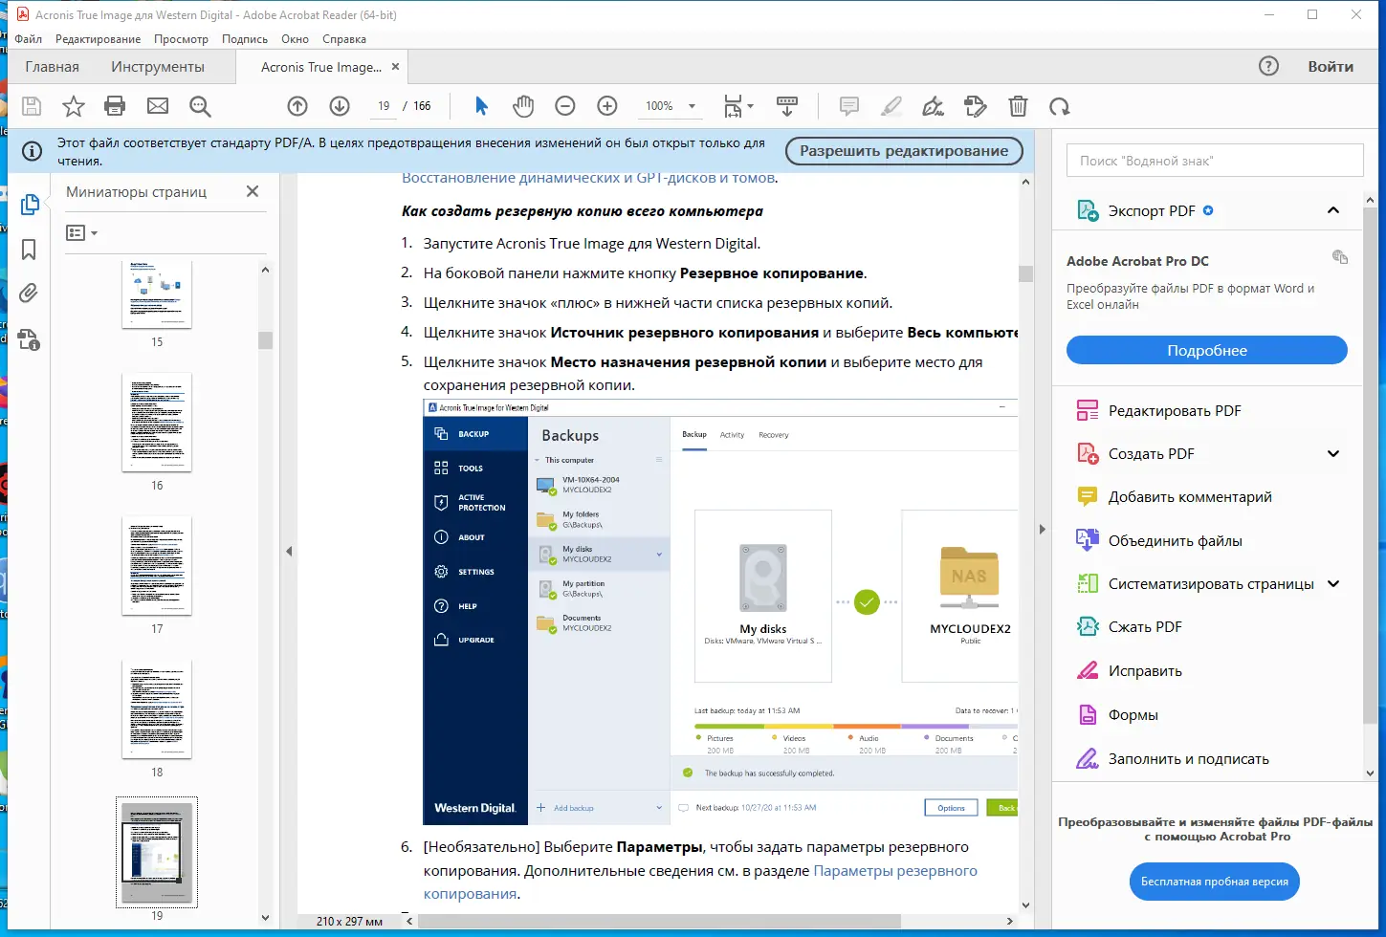1386x937 pixels.
Task: Zoom out with minus icon
Action: (x=565, y=106)
